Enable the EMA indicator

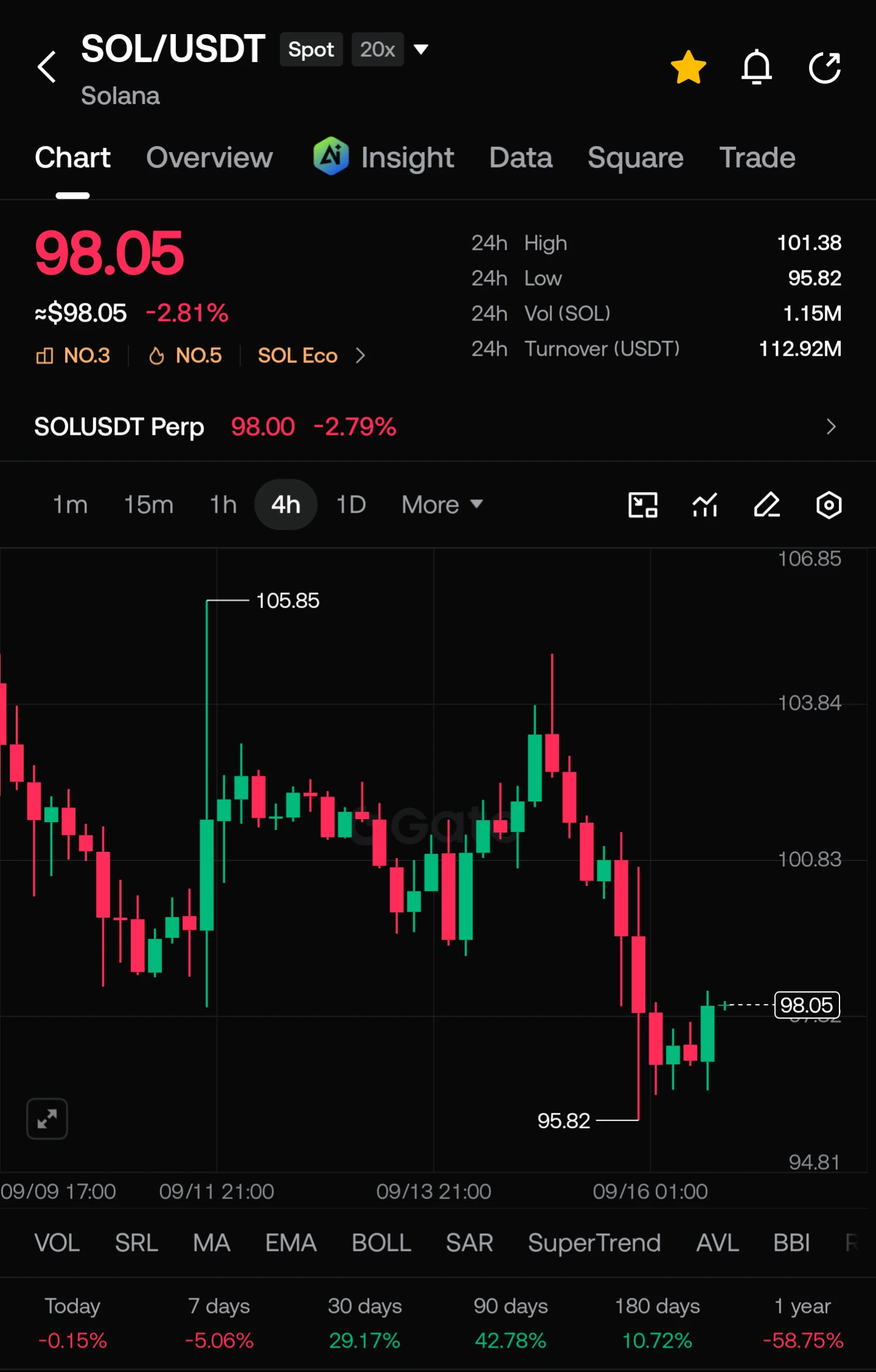click(x=291, y=1243)
